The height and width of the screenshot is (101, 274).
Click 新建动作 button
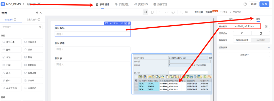point(244,55)
